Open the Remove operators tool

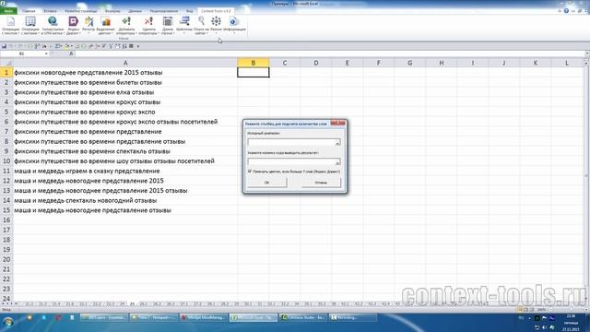149,26
